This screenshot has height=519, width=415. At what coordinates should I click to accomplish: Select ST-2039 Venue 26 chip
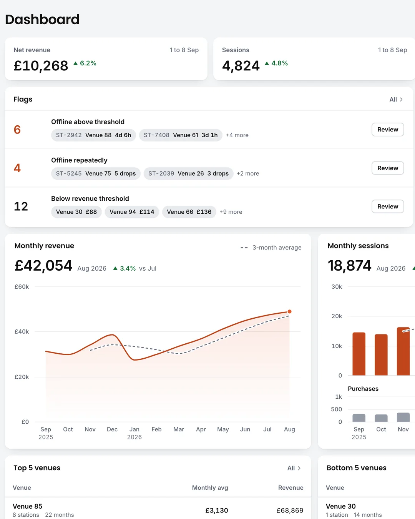(x=188, y=173)
